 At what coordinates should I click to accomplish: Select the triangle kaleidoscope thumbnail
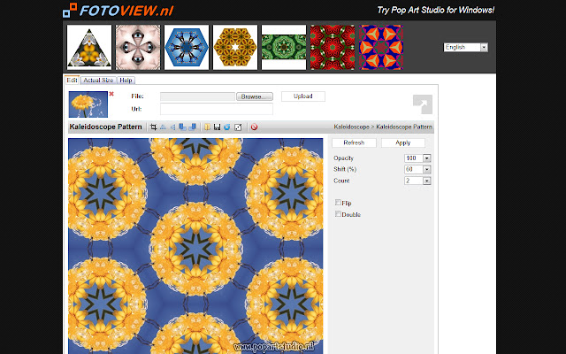[89, 47]
